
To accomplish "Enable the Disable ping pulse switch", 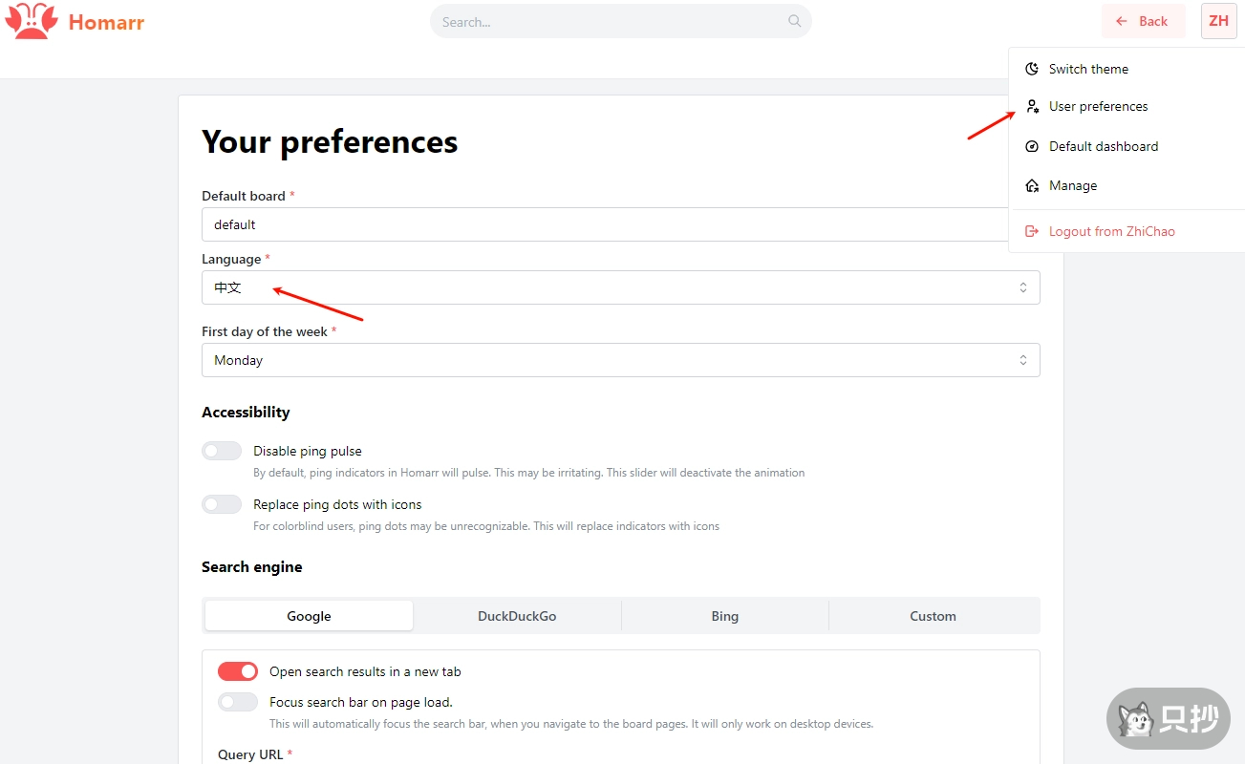I will (x=222, y=450).
